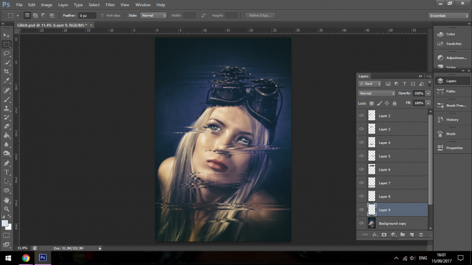Image resolution: width=472 pixels, height=265 pixels.
Task: Click Create new layer icon
Action: point(412,235)
